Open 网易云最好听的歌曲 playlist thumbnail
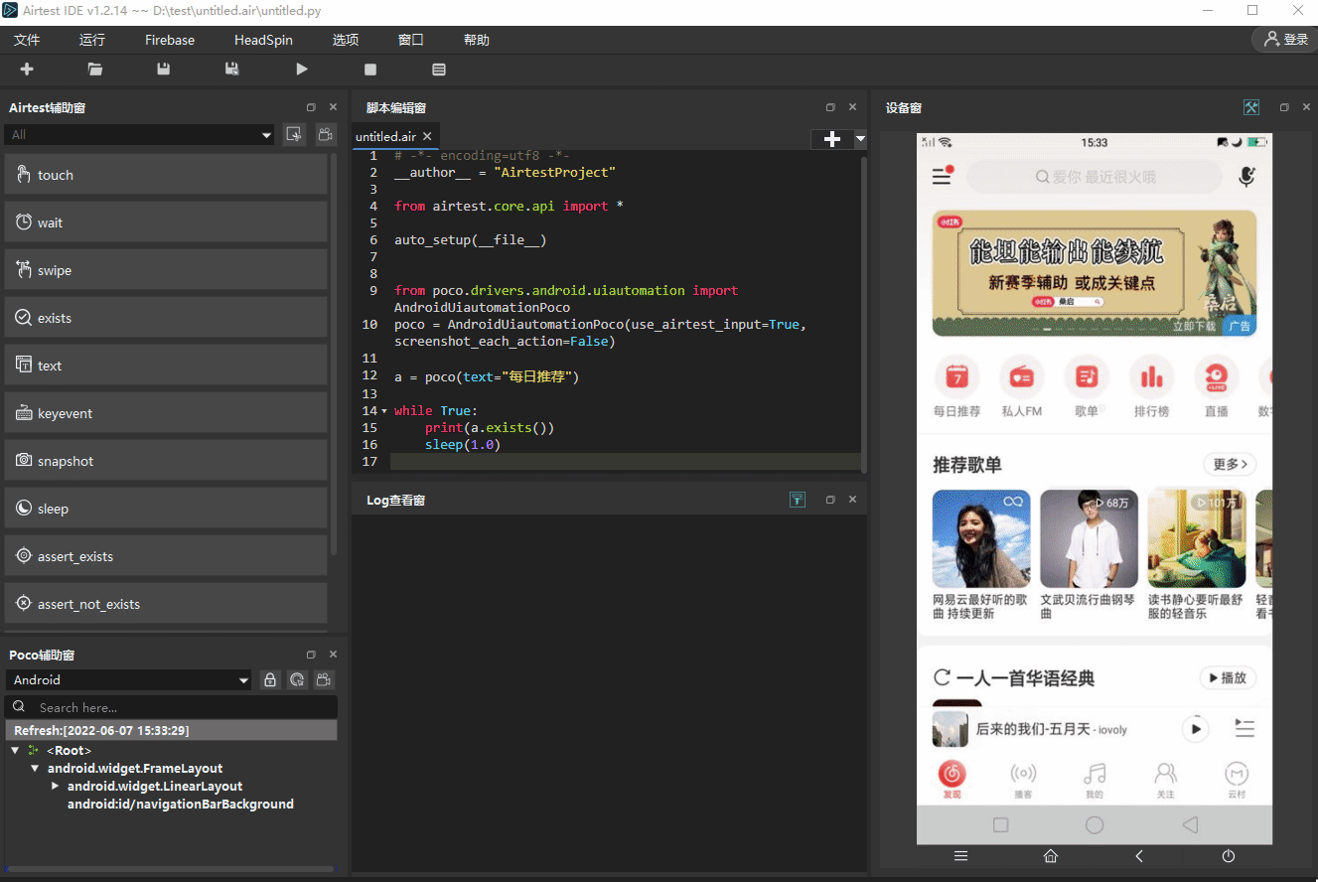This screenshot has width=1318, height=882. 981,539
